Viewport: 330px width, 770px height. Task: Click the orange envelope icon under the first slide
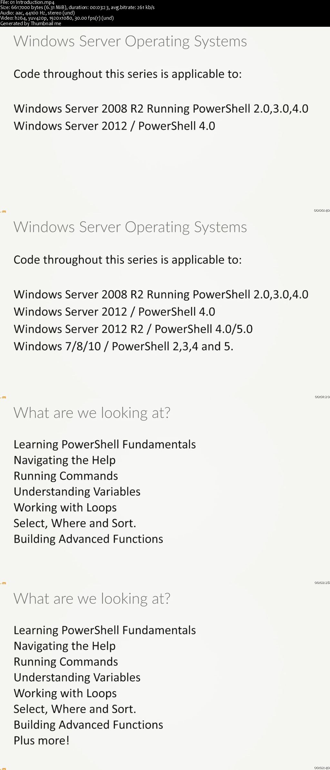pos(4,212)
